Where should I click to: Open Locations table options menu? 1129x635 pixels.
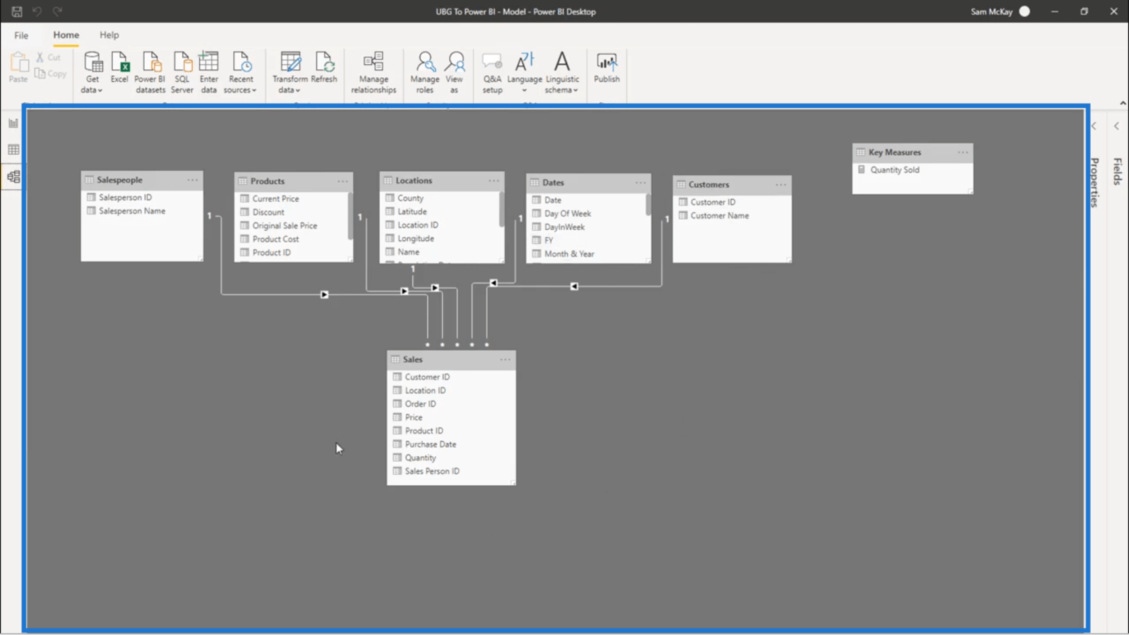coord(494,181)
